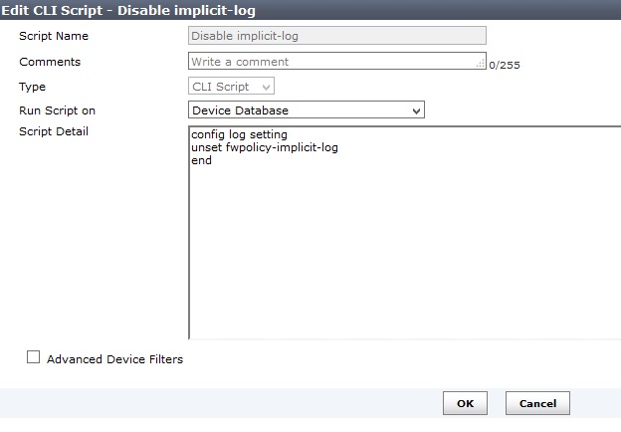Click the Script Name label
The image size is (621, 432).
pos(54,36)
